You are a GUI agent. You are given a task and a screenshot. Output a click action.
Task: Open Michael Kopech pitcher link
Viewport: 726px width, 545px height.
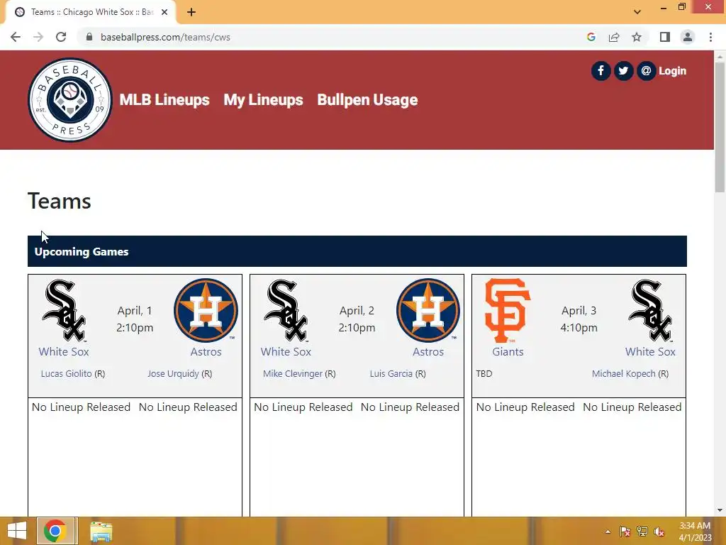[624, 373]
